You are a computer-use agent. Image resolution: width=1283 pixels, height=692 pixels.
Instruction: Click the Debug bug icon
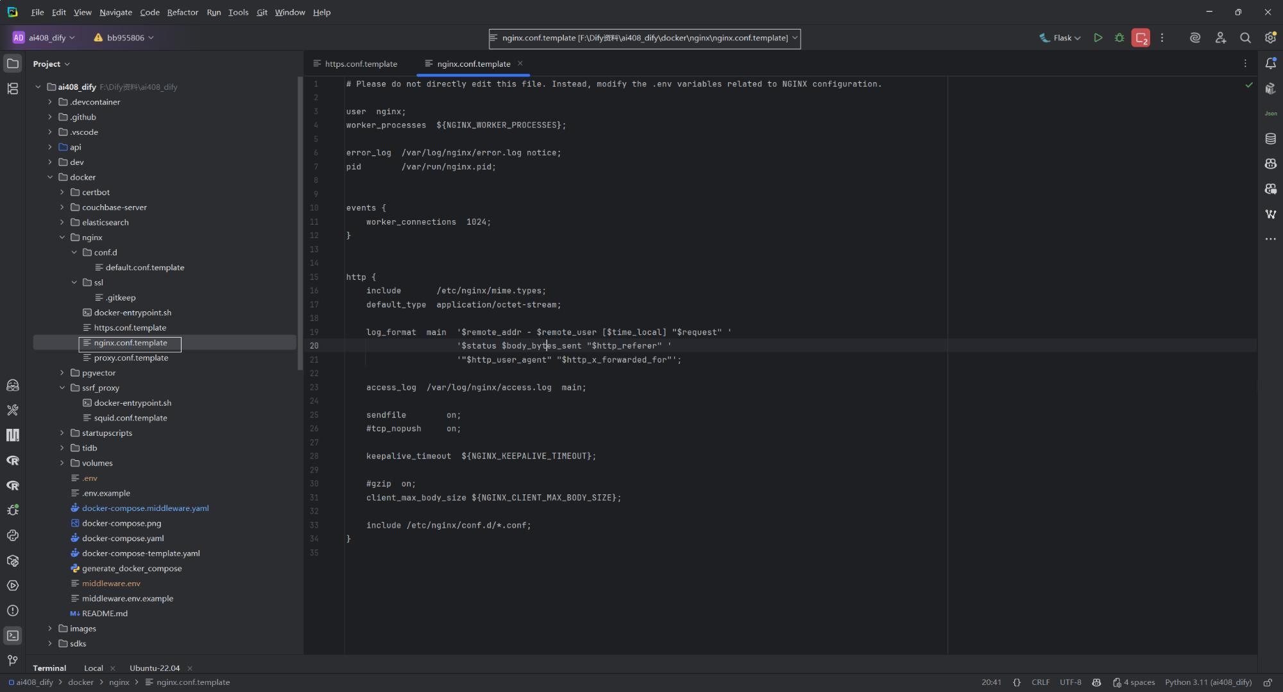1119,38
